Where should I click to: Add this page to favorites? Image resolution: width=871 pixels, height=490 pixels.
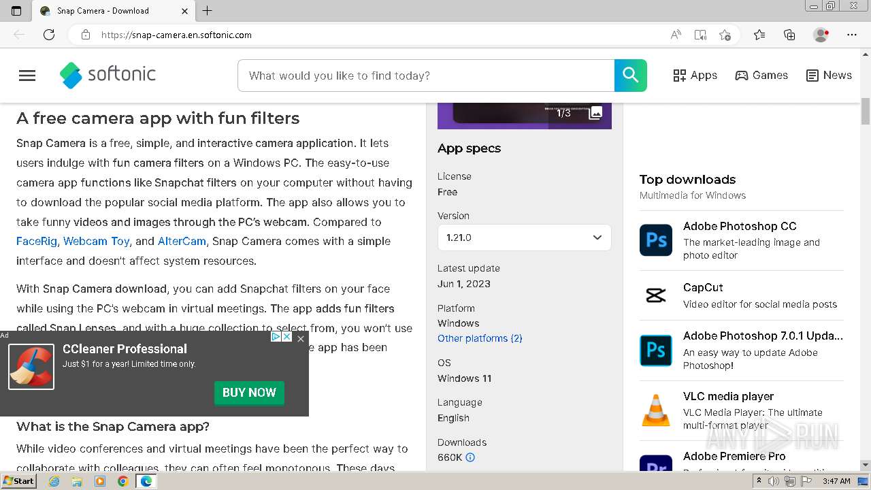pyautogui.click(x=725, y=35)
